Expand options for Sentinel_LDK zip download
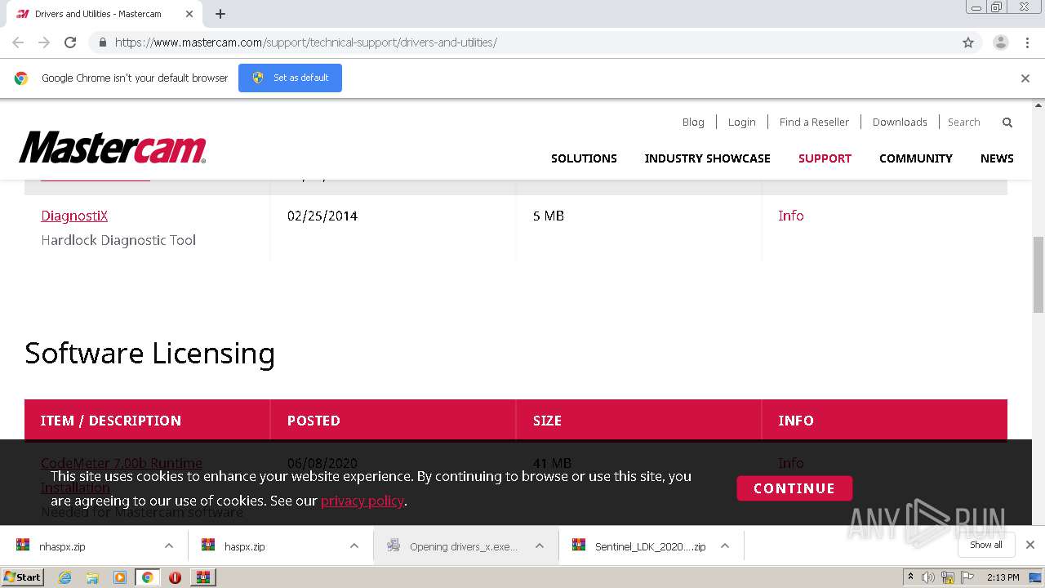Viewport: 1045px width, 588px height. click(725, 546)
